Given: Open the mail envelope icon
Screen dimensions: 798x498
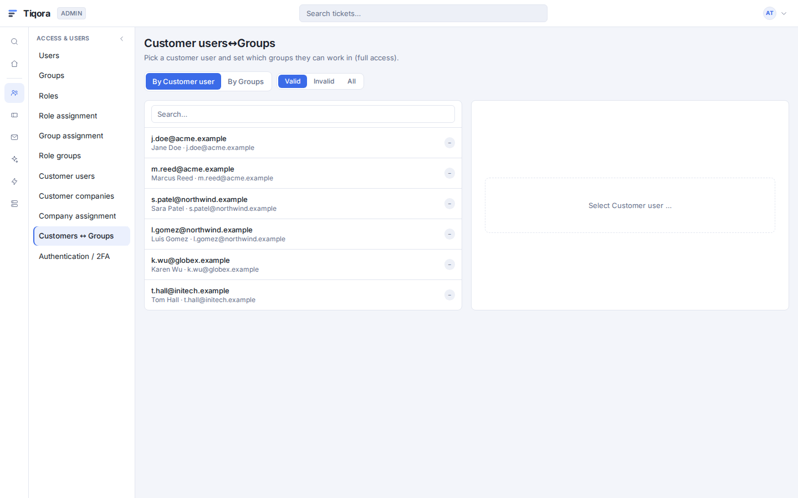Looking at the screenshot, I should coord(14,137).
